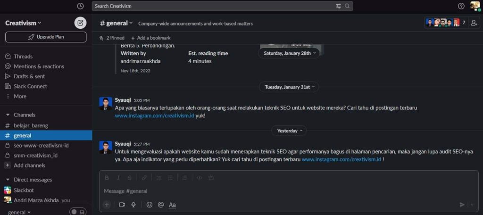Open the Yesterday date menu
The width and height of the screenshot is (483, 215).
pyautogui.click(x=289, y=131)
